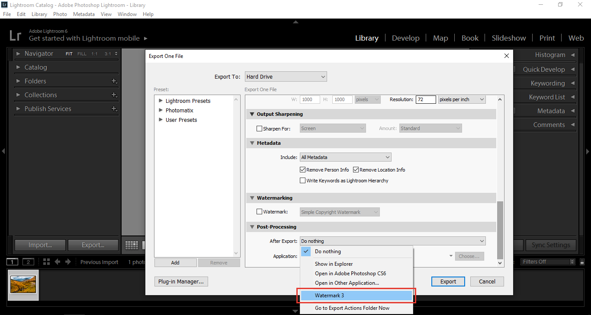Screen dimensions: 591x315
Task: Switch to Map module
Action: [x=440, y=38]
